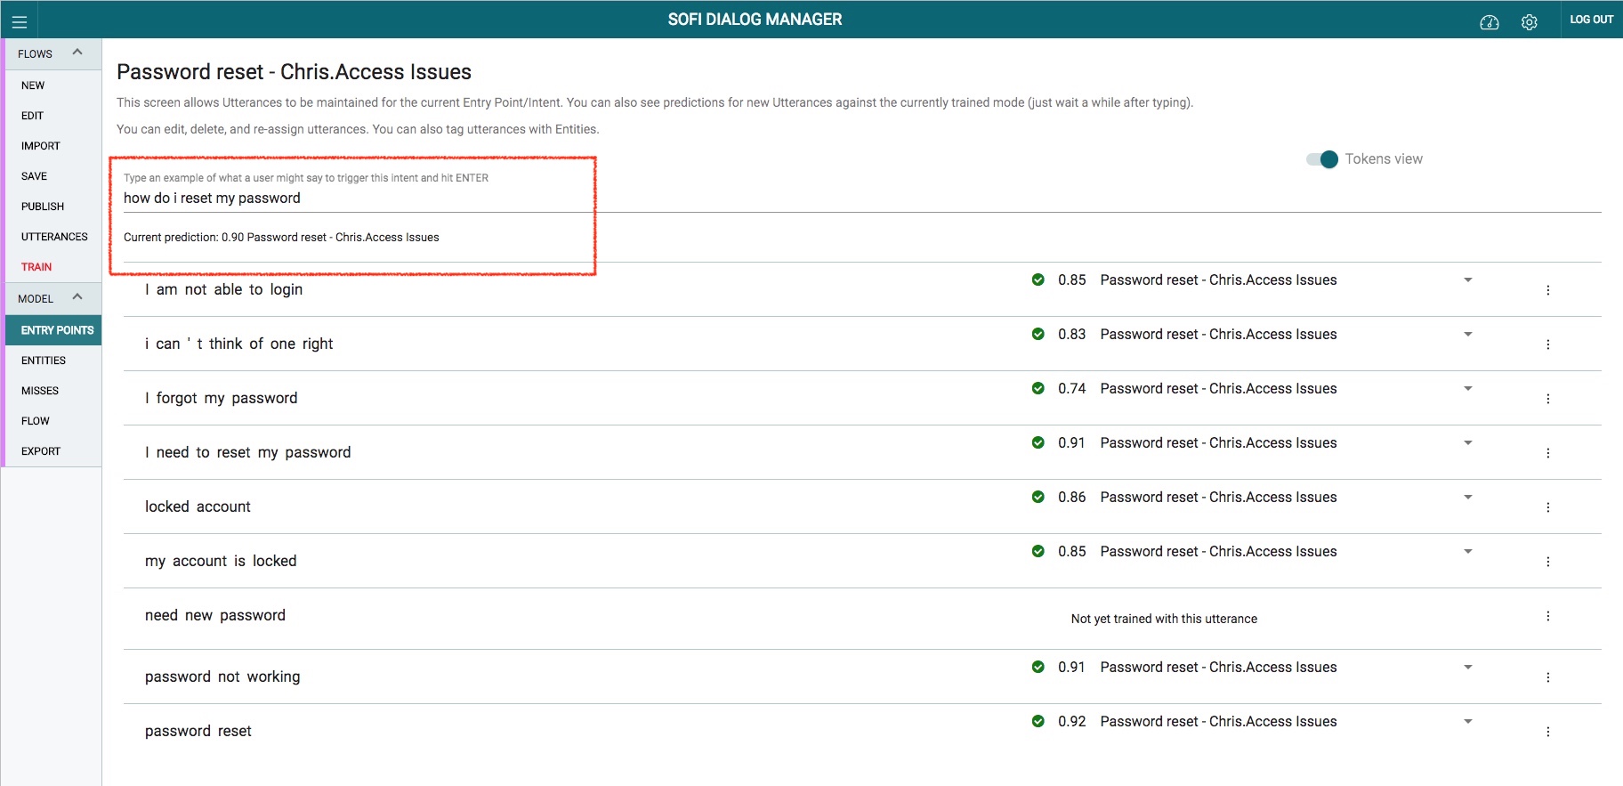Click 'Not yet trained with this utterance' text
Image resolution: width=1623 pixels, height=786 pixels.
point(1164,619)
